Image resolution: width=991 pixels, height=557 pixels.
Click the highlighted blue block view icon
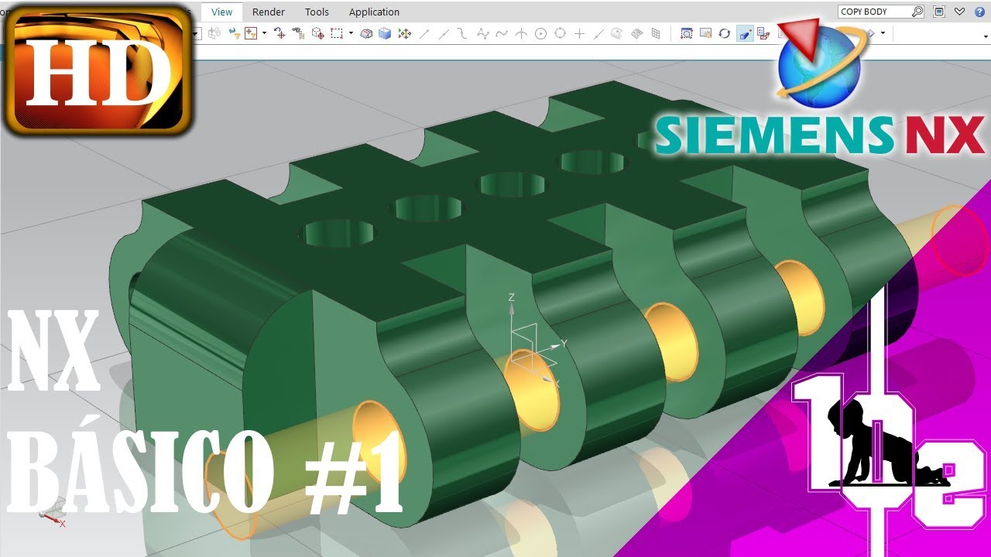tap(745, 33)
